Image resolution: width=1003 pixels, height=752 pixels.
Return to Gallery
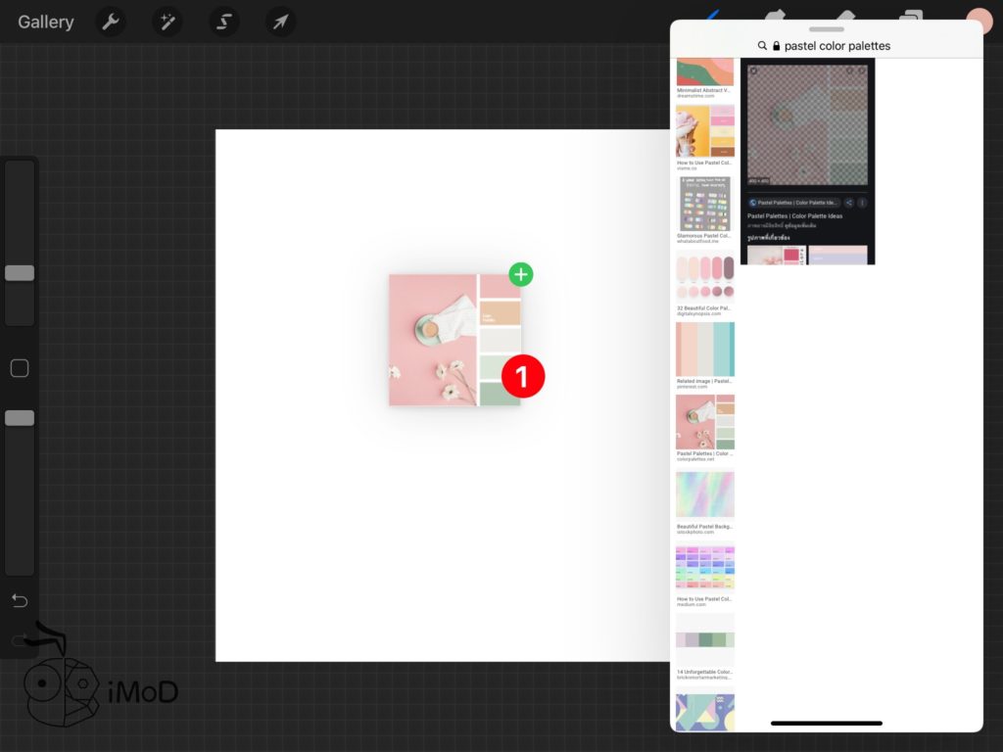[45, 22]
